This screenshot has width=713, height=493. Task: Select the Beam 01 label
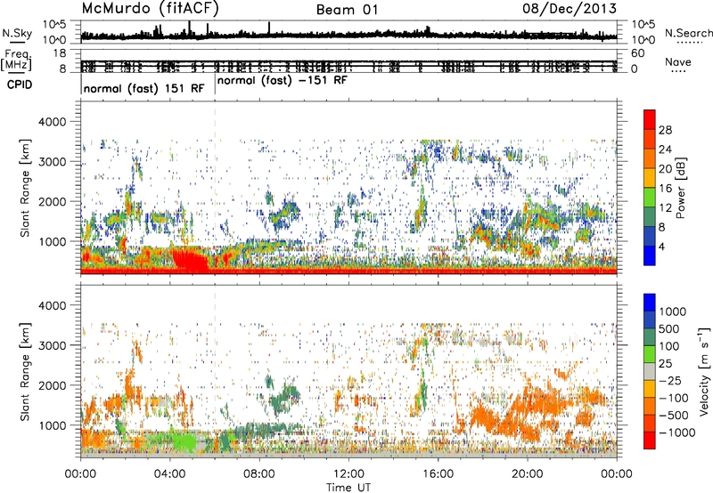347,10
